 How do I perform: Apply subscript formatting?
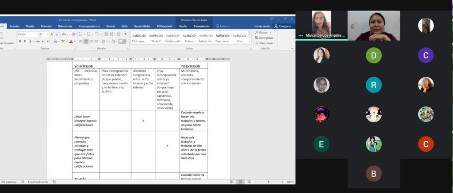(x=43, y=41)
